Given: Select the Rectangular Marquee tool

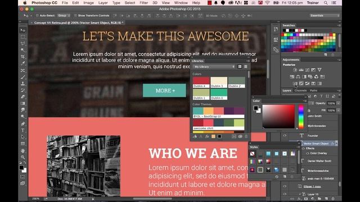Looking at the screenshot, I should [22, 37].
